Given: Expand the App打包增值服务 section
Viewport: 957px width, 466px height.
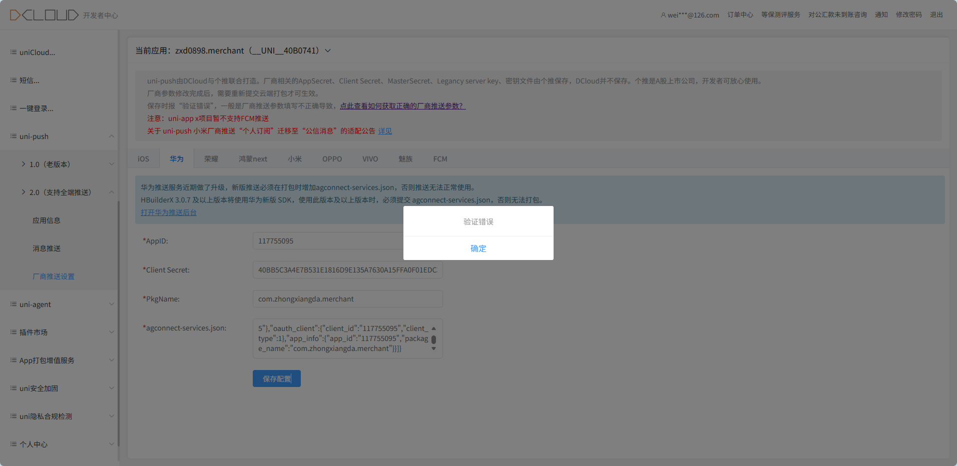Looking at the screenshot, I should point(112,360).
